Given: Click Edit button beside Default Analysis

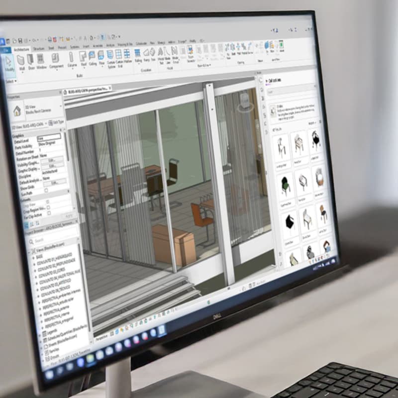Looking at the screenshot, I should [55, 183].
